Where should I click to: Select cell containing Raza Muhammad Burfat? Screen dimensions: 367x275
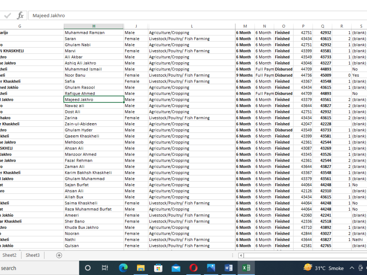click(94, 209)
